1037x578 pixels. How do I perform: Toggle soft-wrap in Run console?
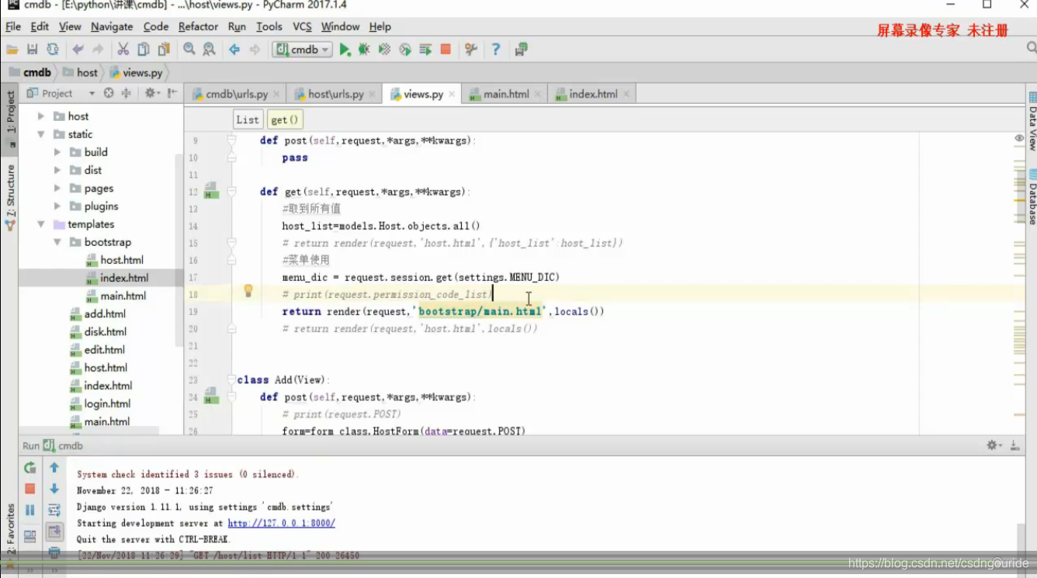(x=54, y=510)
